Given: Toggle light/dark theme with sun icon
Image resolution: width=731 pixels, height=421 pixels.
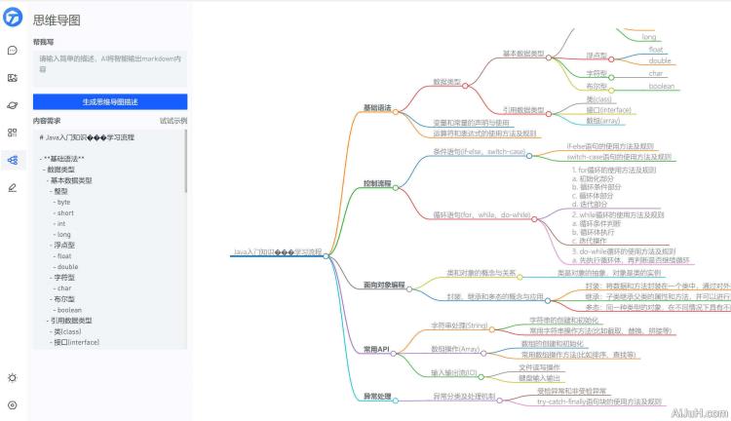Looking at the screenshot, I should tap(12, 377).
